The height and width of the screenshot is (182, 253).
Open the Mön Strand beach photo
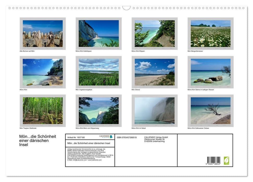(155, 72)
